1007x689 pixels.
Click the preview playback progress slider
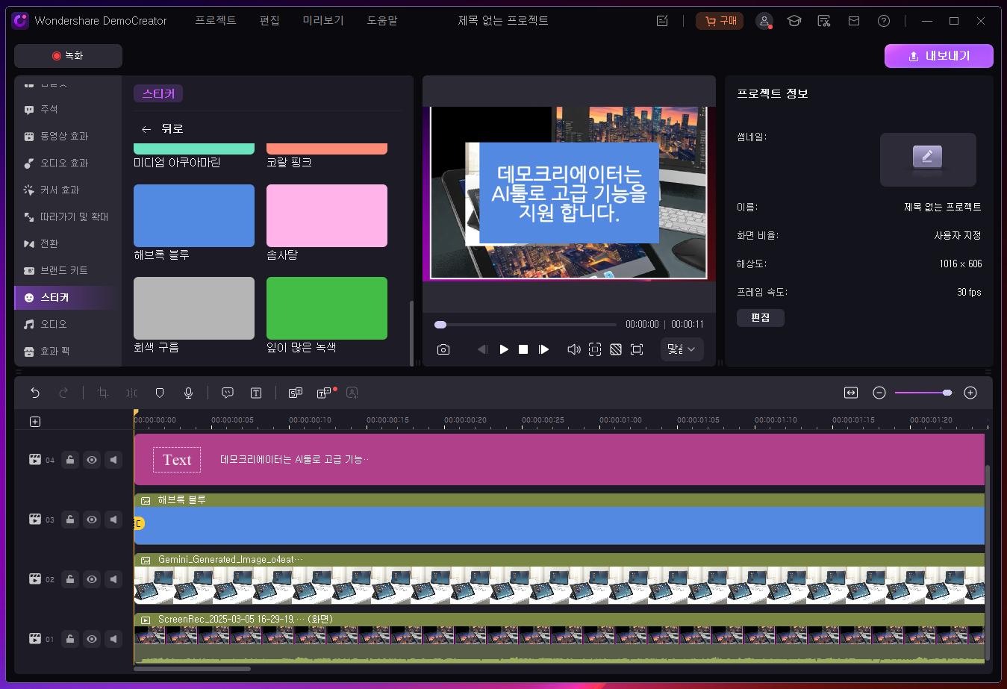[x=526, y=325]
